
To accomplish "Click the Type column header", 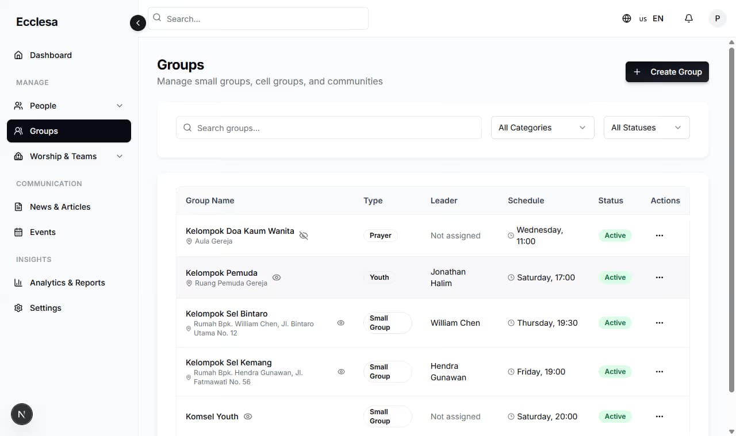I will coord(373,200).
